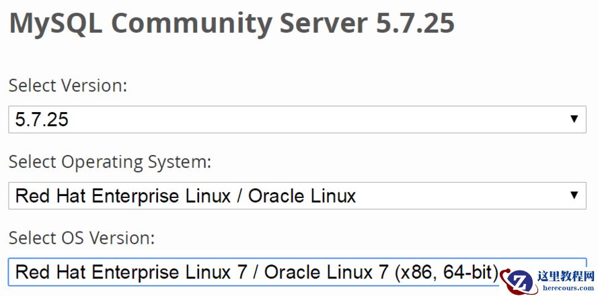598x296 pixels.
Task: Click "Oracle Linux" in the Operating System box
Action: click(x=302, y=195)
